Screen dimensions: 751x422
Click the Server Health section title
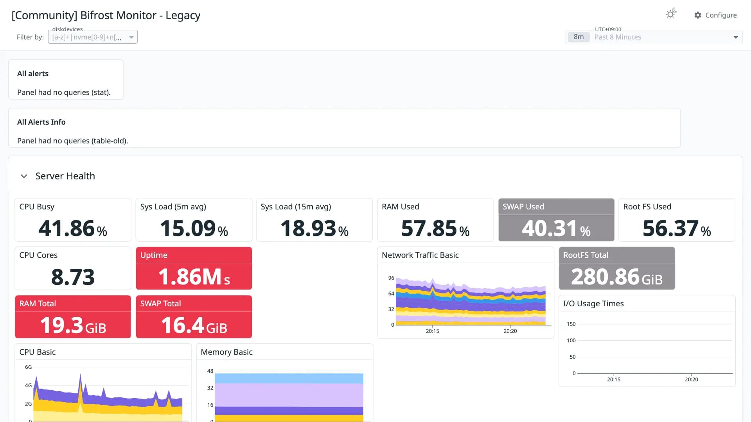coord(65,176)
